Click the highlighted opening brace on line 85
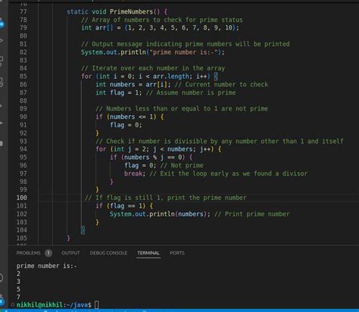The width and height of the screenshot is (359, 312). (x=216, y=76)
